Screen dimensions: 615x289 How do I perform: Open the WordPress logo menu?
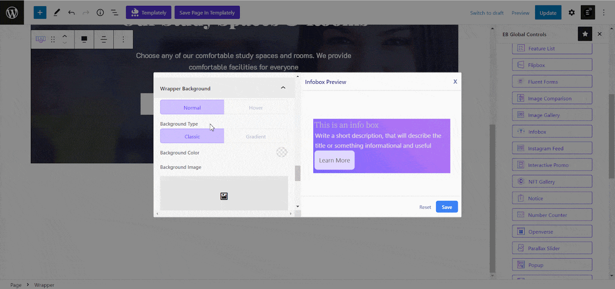pos(12,12)
